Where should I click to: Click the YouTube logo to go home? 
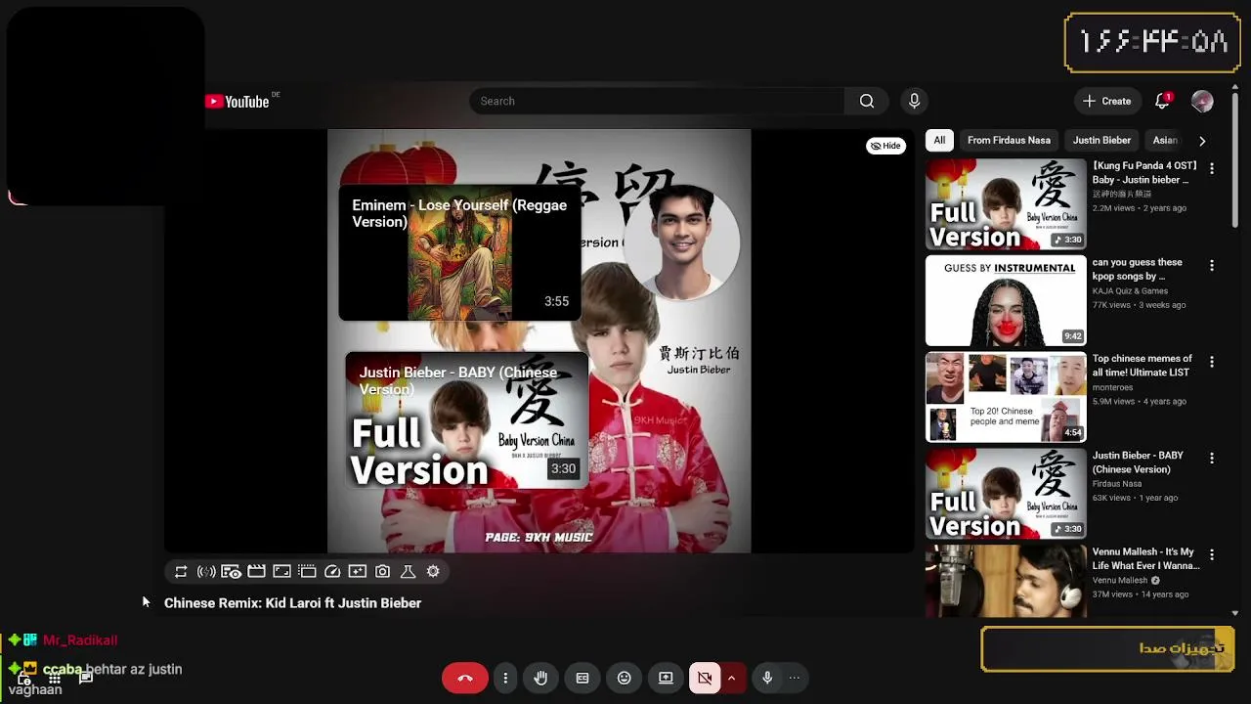pos(237,102)
